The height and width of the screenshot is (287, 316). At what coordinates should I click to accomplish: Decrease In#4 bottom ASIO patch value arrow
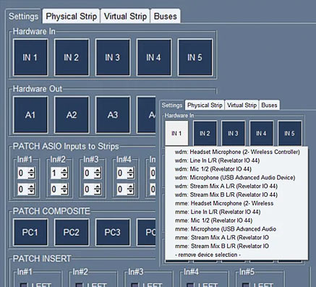coord(130,192)
